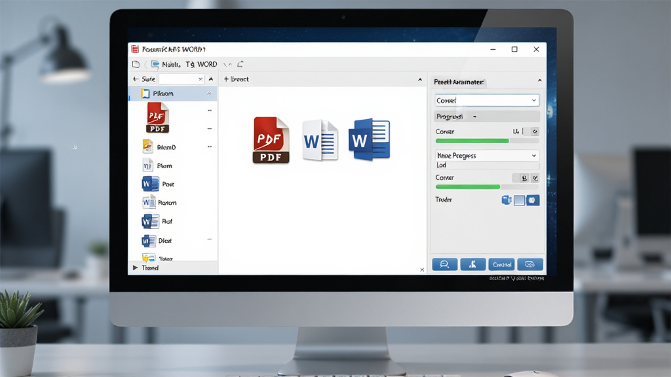Close the center panel with small x

coord(422,270)
